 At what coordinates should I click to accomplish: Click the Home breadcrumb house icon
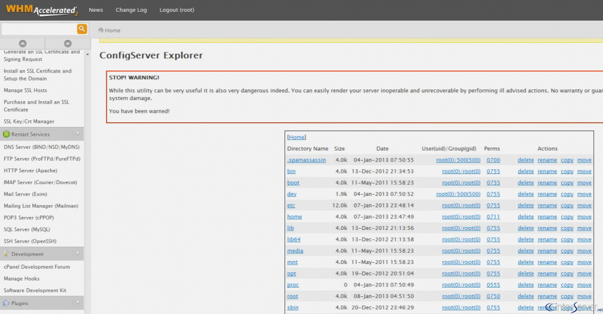click(x=101, y=30)
